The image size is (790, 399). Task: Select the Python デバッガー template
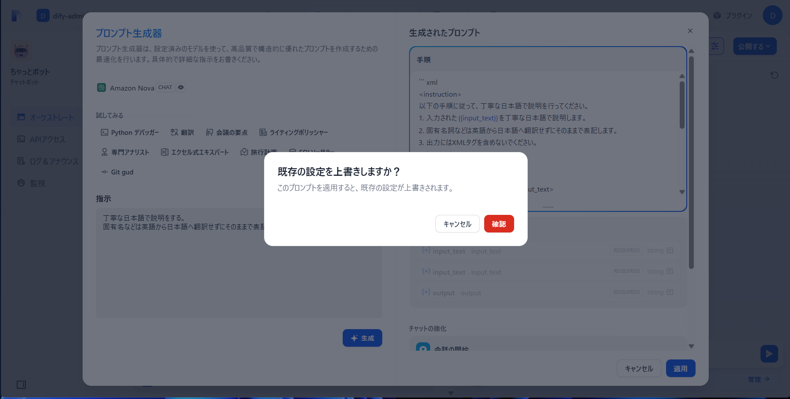point(130,132)
